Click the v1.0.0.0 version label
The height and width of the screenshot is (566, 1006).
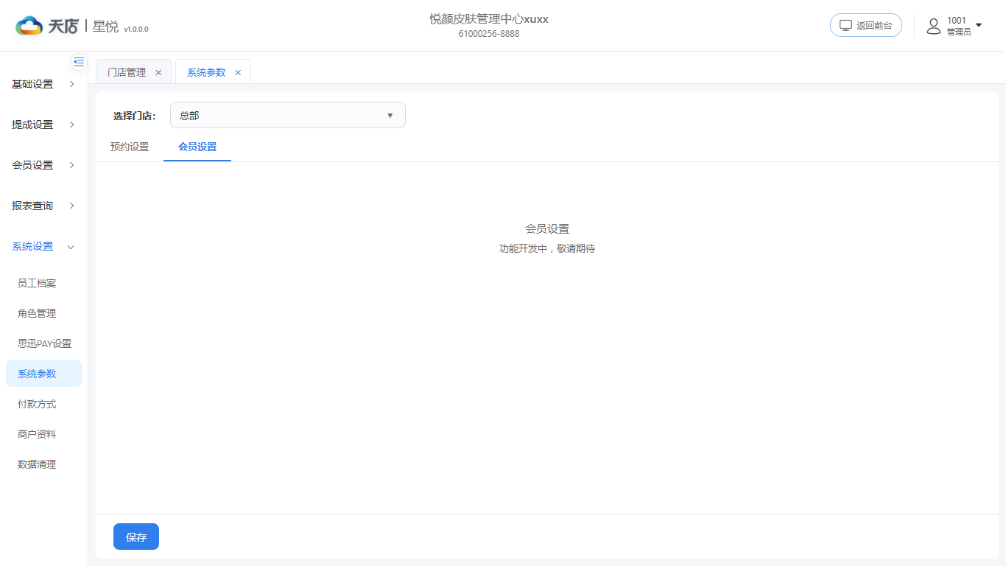pyautogui.click(x=136, y=29)
